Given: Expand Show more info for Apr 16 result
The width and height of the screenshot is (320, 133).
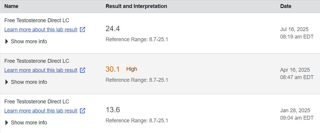Looking at the screenshot, I should (x=26, y=82).
